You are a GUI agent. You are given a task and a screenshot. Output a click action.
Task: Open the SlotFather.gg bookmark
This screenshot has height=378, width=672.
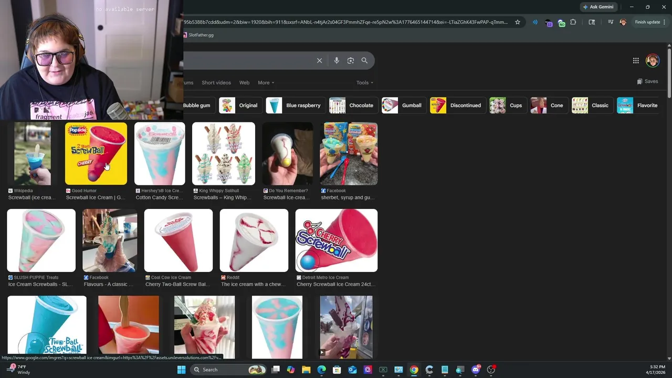(x=198, y=35)
